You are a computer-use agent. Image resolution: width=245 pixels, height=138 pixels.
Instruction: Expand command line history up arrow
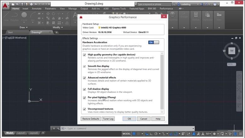pyautogui.click(x=193, y=129)
